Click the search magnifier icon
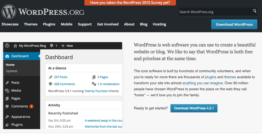This screenshot has height=137, width=262. (x=255, y=11)
